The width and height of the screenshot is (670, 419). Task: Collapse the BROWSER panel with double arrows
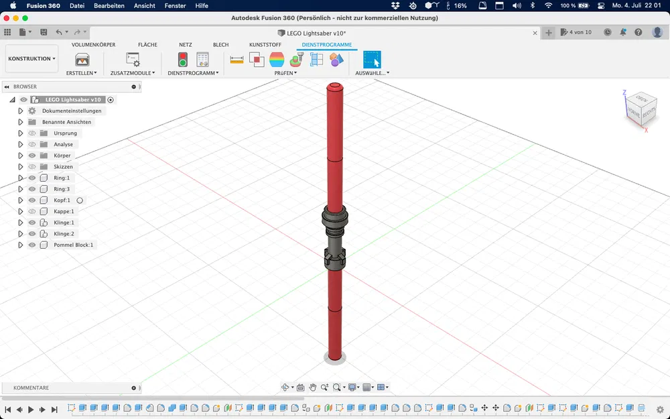pos(7,86)
